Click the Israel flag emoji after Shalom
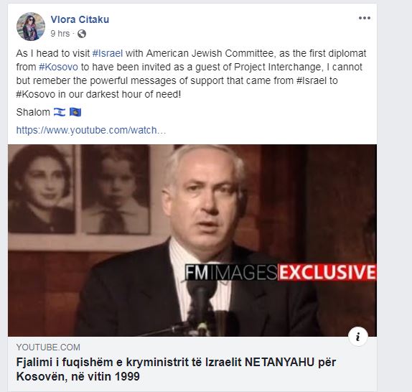The height and width of the screenshot is (392, 412). [x=60, y=112]
